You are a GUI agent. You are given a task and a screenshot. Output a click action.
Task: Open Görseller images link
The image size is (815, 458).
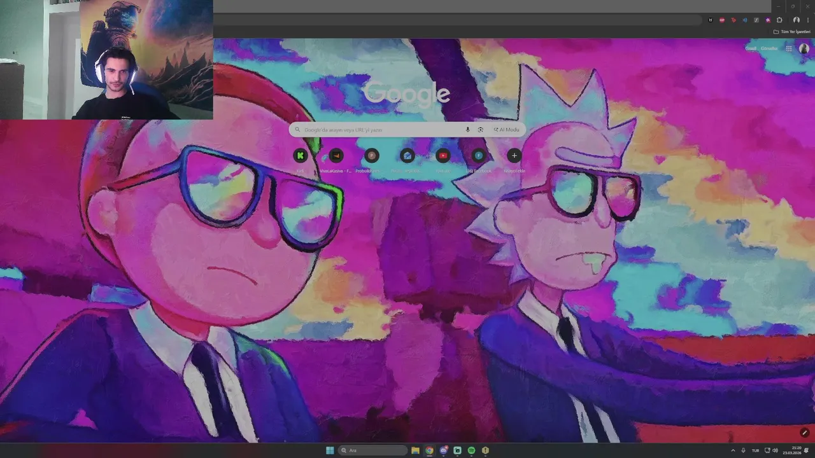tap(769, 48)
